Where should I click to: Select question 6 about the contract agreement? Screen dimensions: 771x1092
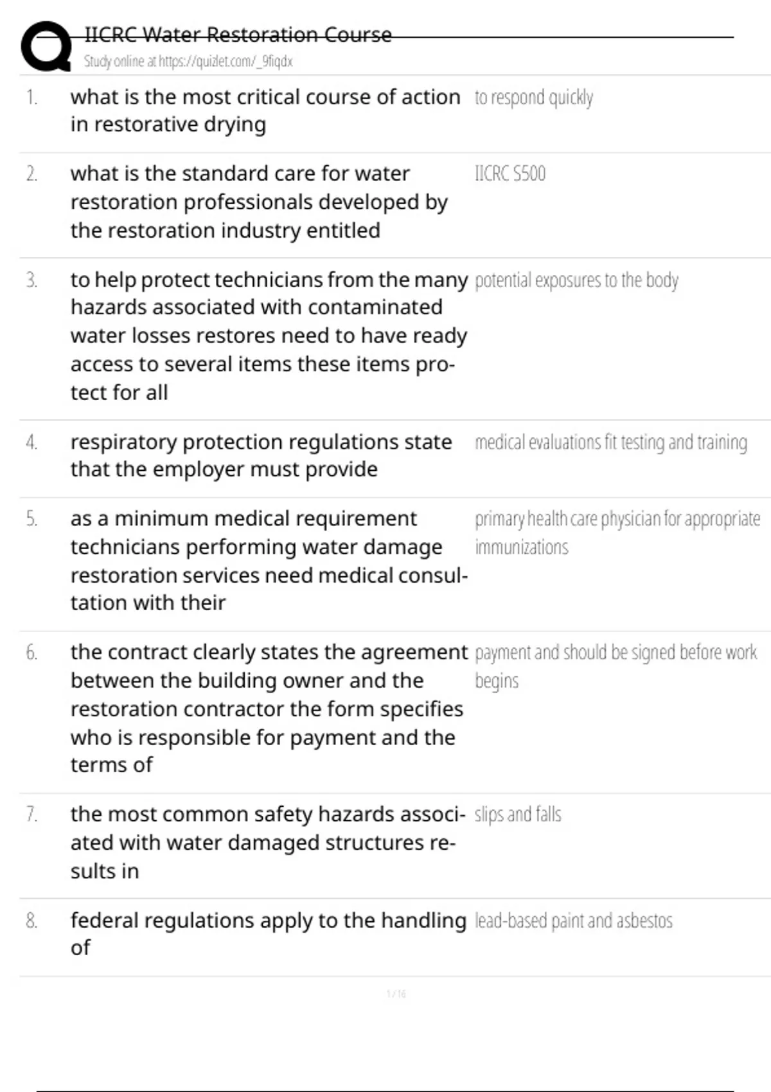click(x=269, y=708)
